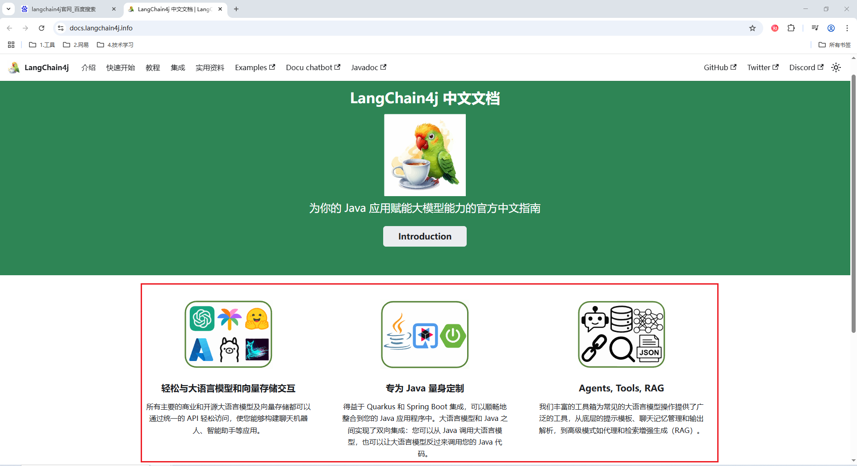Open the 集成 nav item
This screenshot has height=466, width=857.
click(178, 67)
